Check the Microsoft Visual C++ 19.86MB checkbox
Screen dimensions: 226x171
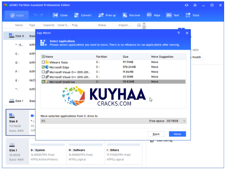point(43,72)
